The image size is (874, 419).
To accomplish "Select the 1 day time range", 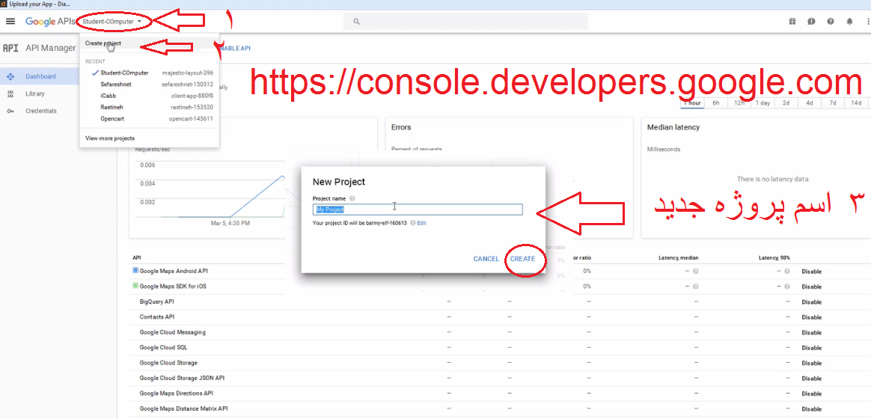I will [x=763, y=103].
